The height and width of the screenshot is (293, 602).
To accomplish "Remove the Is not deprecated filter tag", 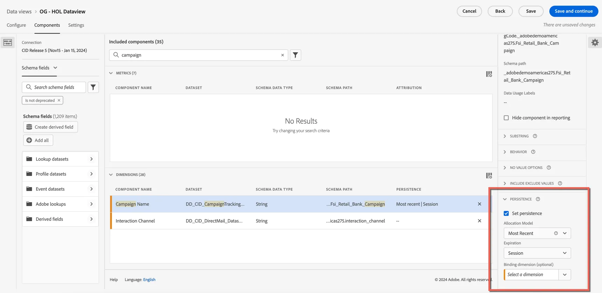I will tap(59, 100).
